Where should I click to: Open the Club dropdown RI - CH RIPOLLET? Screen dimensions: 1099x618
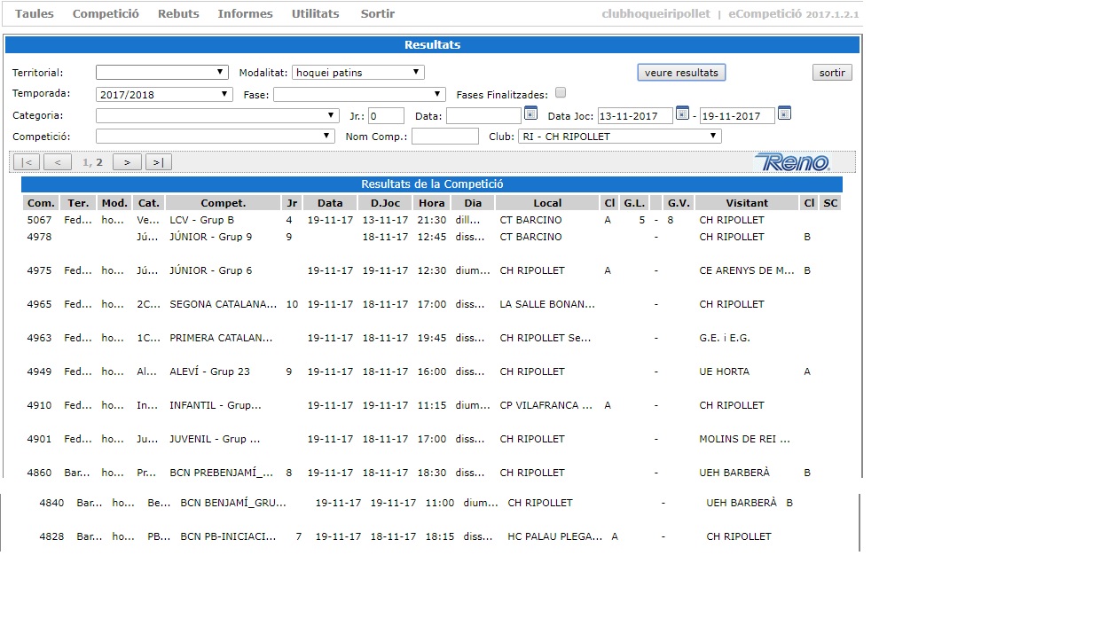point(620,137)
